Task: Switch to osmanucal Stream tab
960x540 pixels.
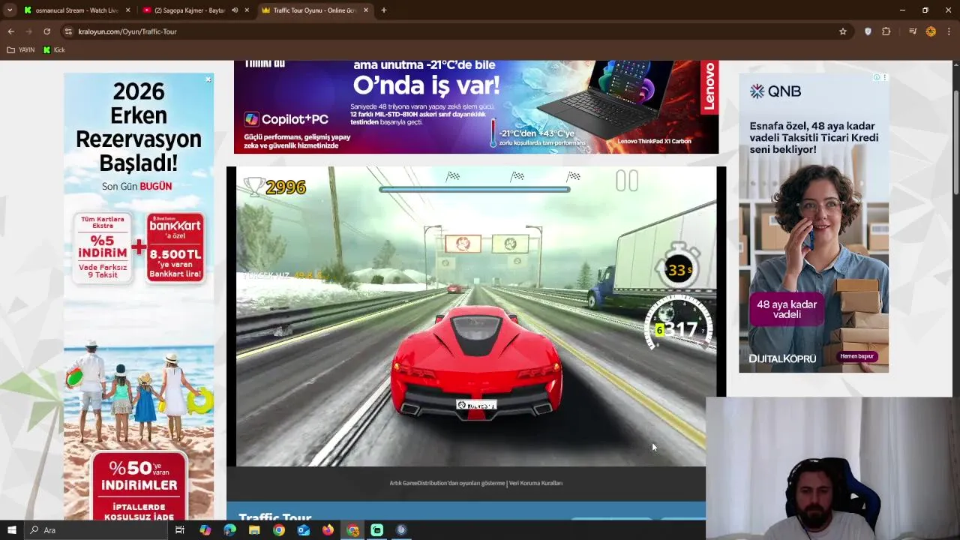Action: click(76, 10)
